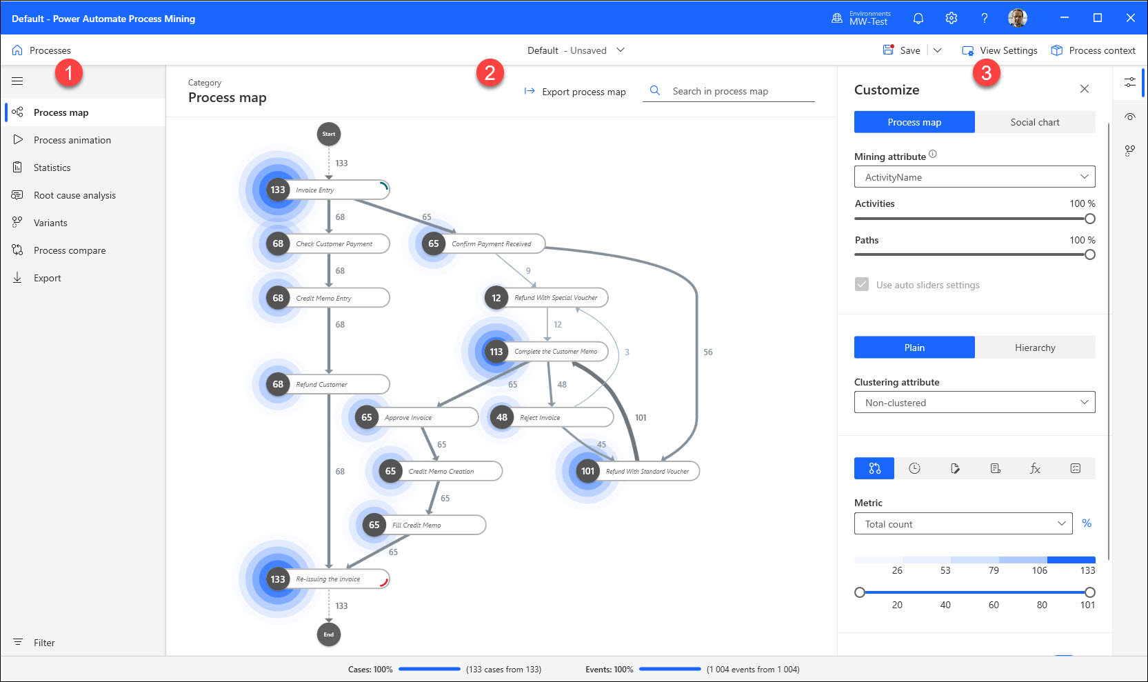Switch to Hierarchy view toggle
This screenshot has width=1148, height=682.
click(1034, 348)
